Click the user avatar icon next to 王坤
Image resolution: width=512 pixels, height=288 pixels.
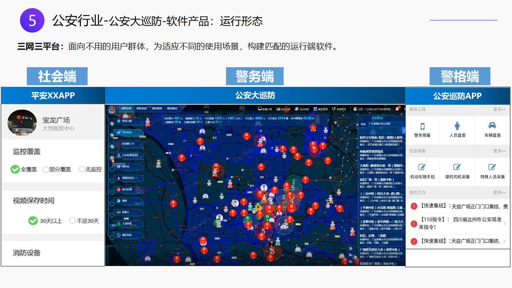(355, 109)
